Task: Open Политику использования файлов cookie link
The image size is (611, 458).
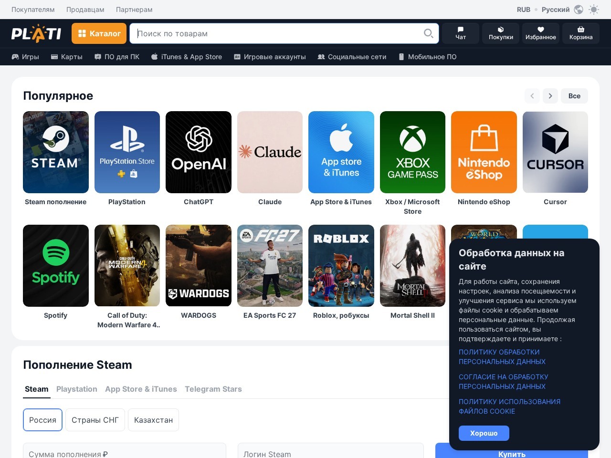Action: tap(510, 406)
